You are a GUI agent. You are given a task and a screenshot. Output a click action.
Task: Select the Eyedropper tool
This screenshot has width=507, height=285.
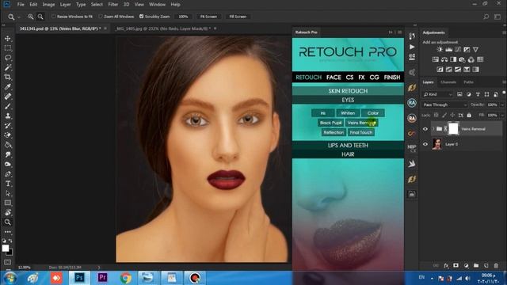pyautogui.click(x=8, y=87)
